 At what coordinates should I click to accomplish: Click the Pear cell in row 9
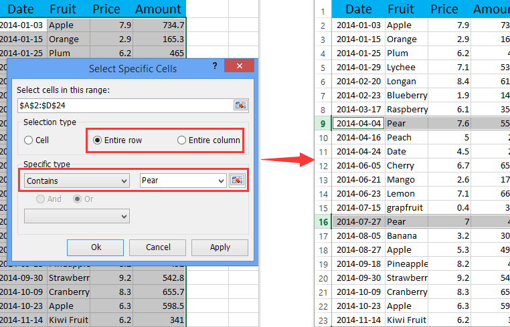[406, 124]
